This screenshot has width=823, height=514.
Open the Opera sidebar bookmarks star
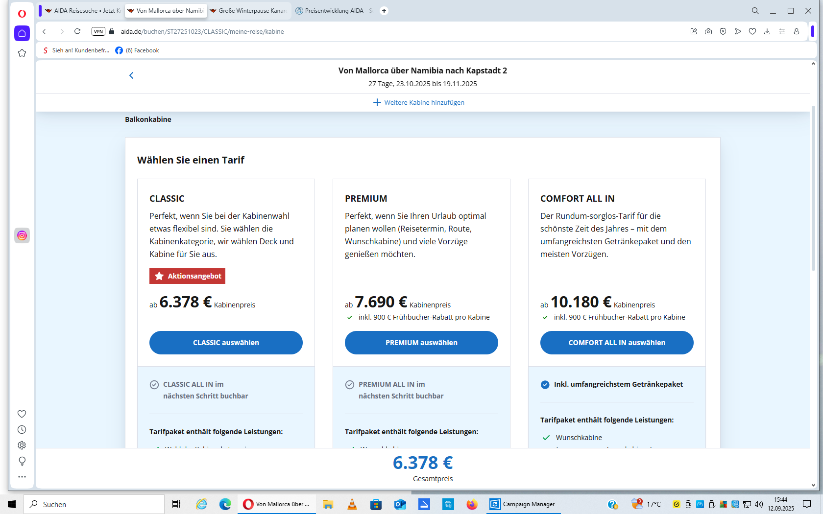(x=22, y=53)
